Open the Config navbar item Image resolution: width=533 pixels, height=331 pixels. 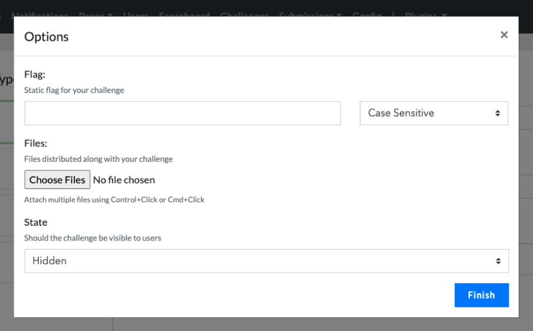coord(367,14)
